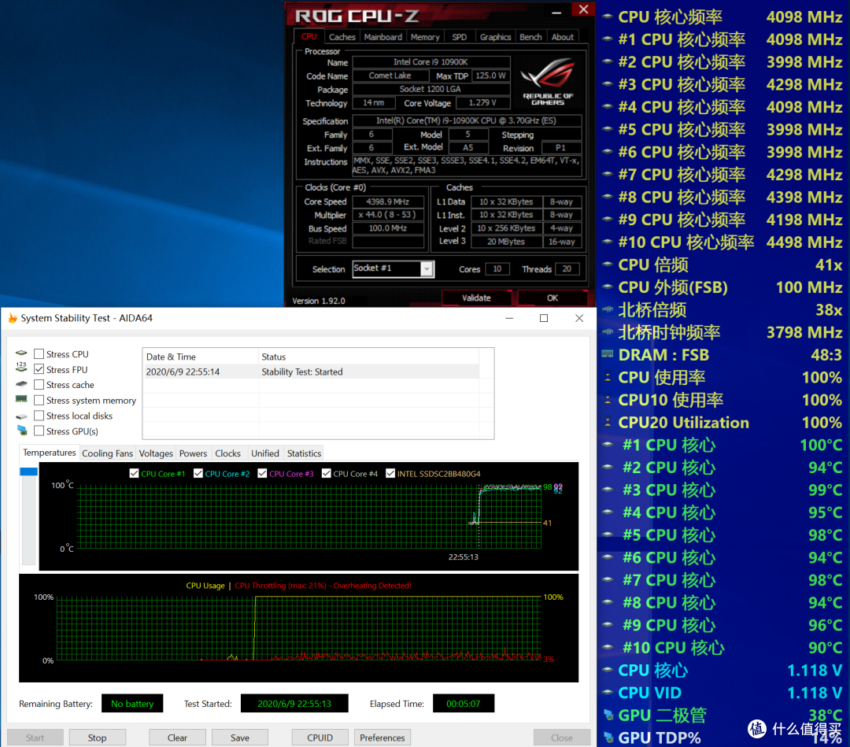Click the Elapsed Time 00:05:07 field

(x=464, y=704)
